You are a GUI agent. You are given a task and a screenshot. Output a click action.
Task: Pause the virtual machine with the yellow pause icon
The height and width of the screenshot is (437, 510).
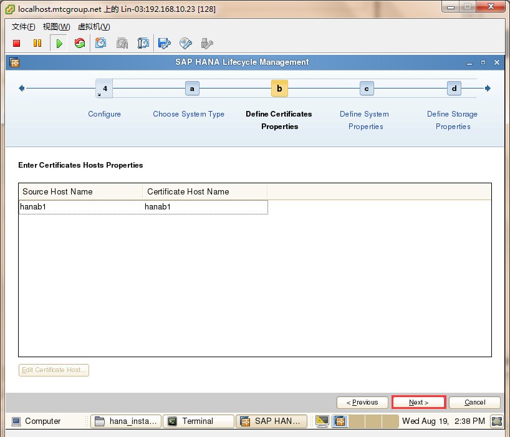37,43
